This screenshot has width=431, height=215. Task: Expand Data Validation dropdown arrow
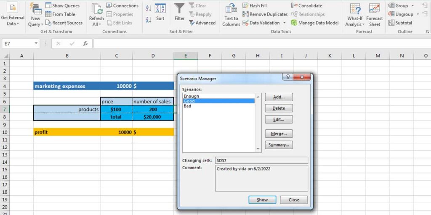click(x=284, y=23)
